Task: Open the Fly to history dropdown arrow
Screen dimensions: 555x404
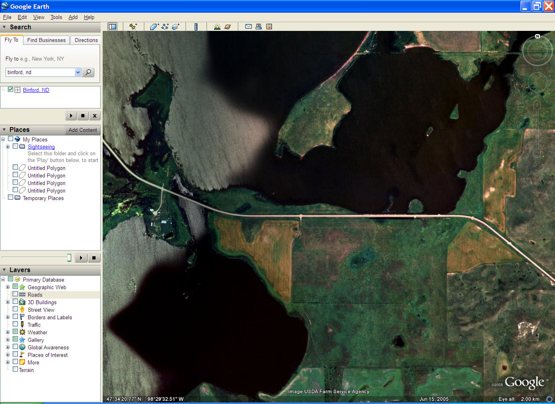Action: click(78, 72)
